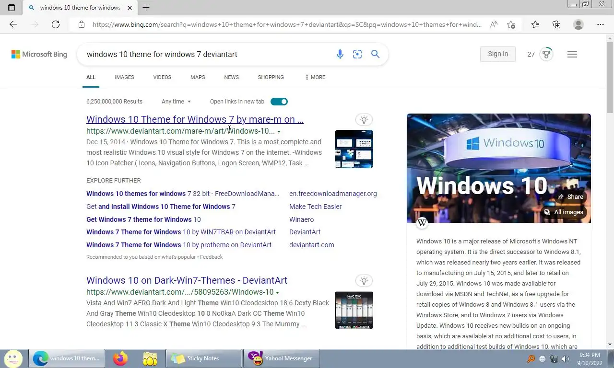Click the volume speaker tray icon
614x368 pixels.
566,359
